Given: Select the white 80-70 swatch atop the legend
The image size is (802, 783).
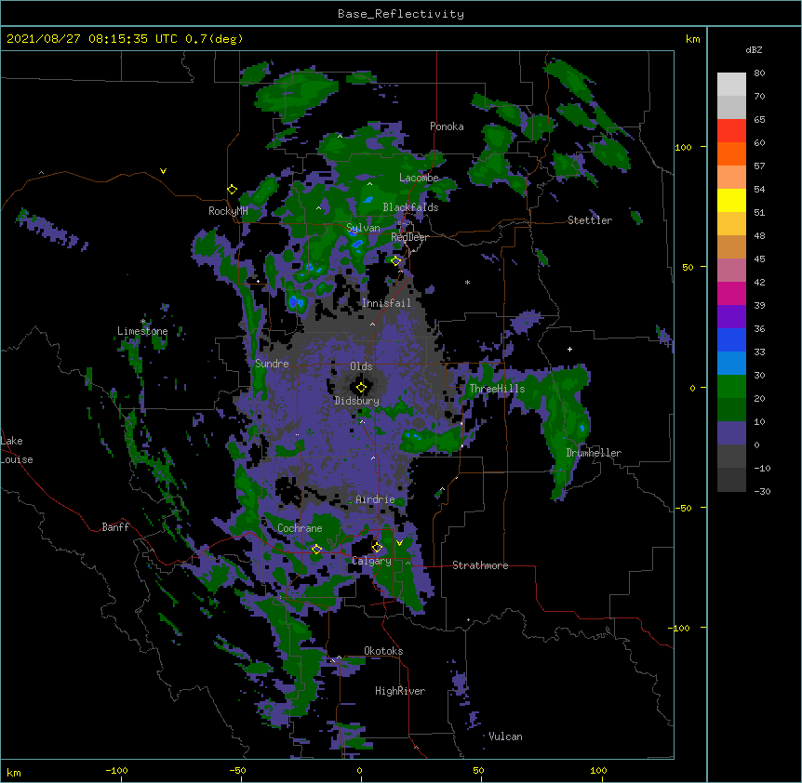Looking at the screenshot, I should click(x=731, y=84).
